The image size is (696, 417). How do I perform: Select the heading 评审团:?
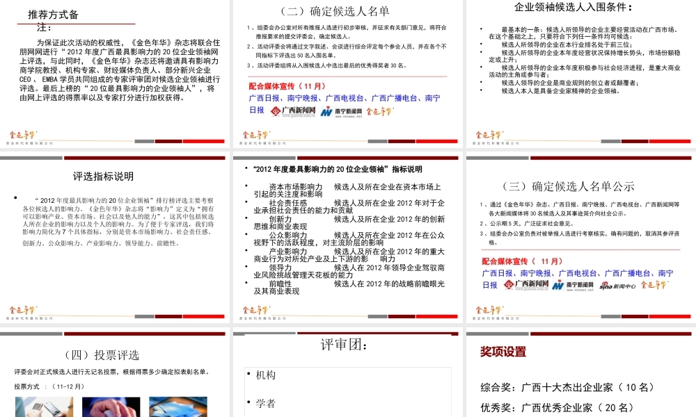tap(344, 345)
